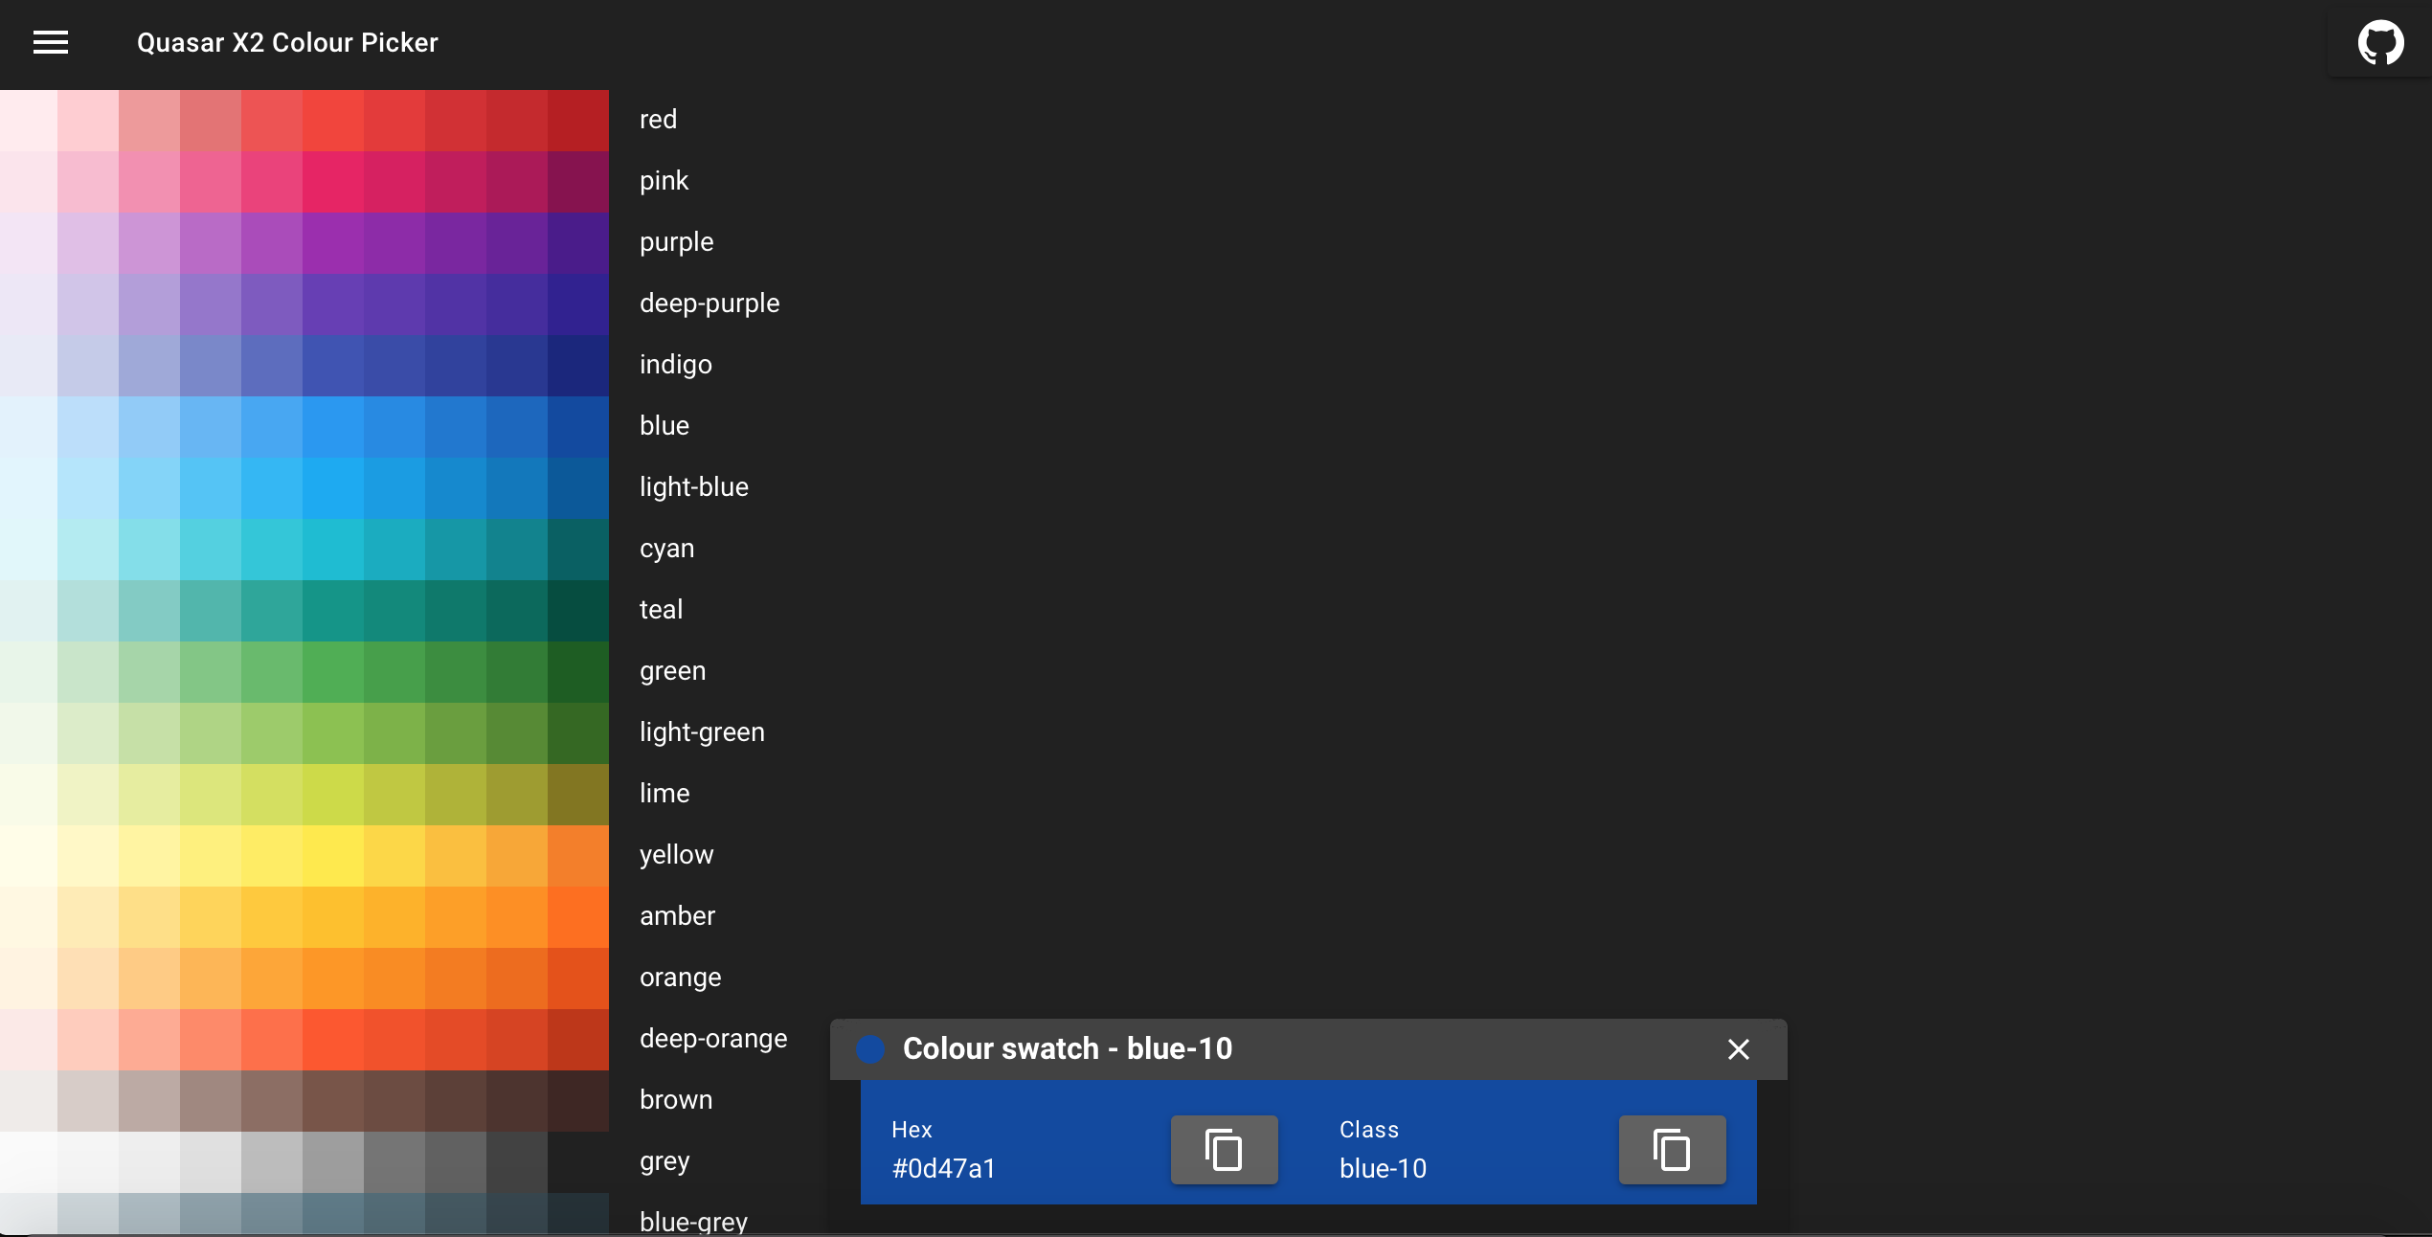
Task: Click the blue-grey colour label
Action: click(x=692, y=1221)
